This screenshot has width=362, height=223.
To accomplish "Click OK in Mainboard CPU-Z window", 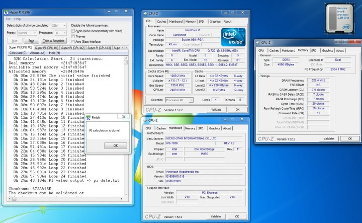I will (x=237, y=216).
